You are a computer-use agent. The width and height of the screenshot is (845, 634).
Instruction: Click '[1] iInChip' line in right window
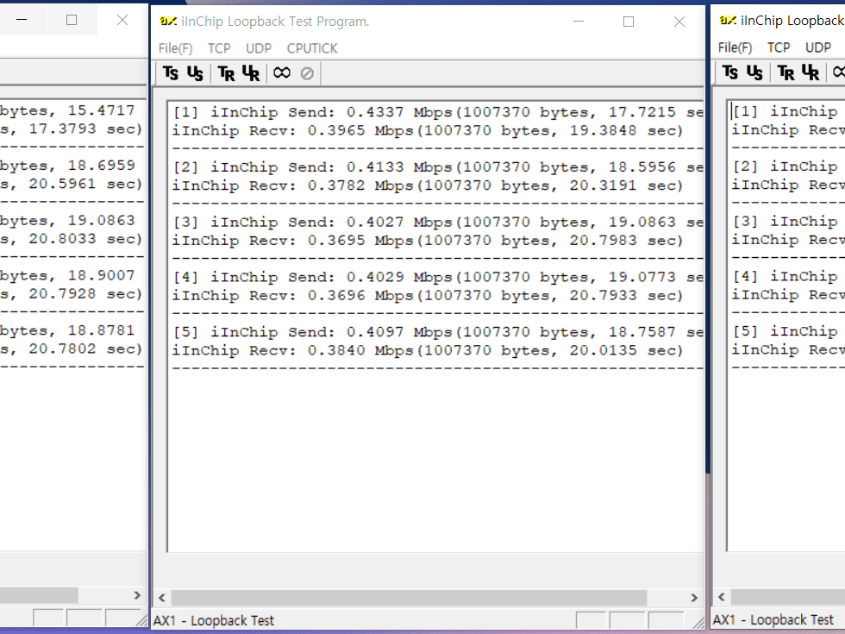(x=788, y=111)
